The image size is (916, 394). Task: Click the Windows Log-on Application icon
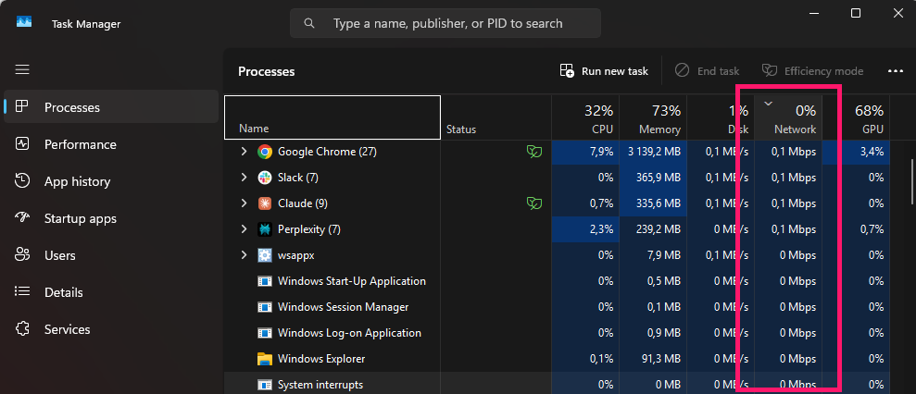click(x=265, y=333)
